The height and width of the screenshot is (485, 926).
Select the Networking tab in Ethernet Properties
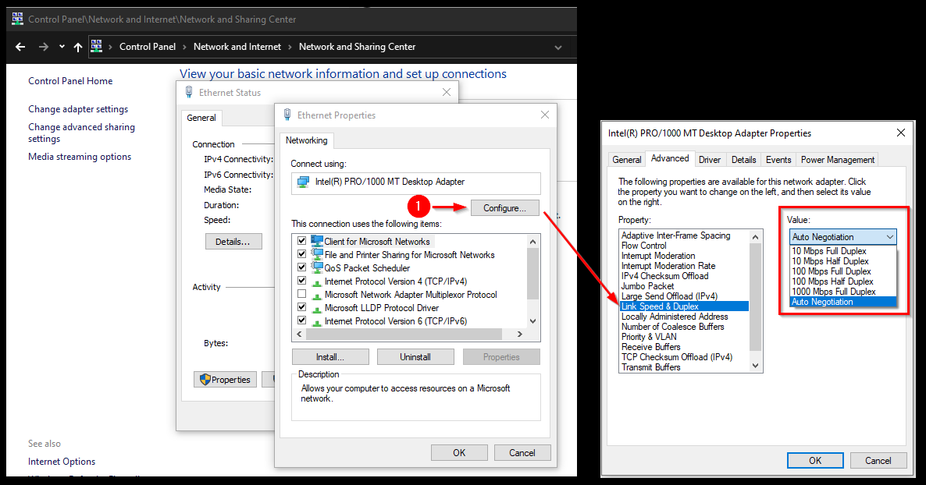coord(307,140)
